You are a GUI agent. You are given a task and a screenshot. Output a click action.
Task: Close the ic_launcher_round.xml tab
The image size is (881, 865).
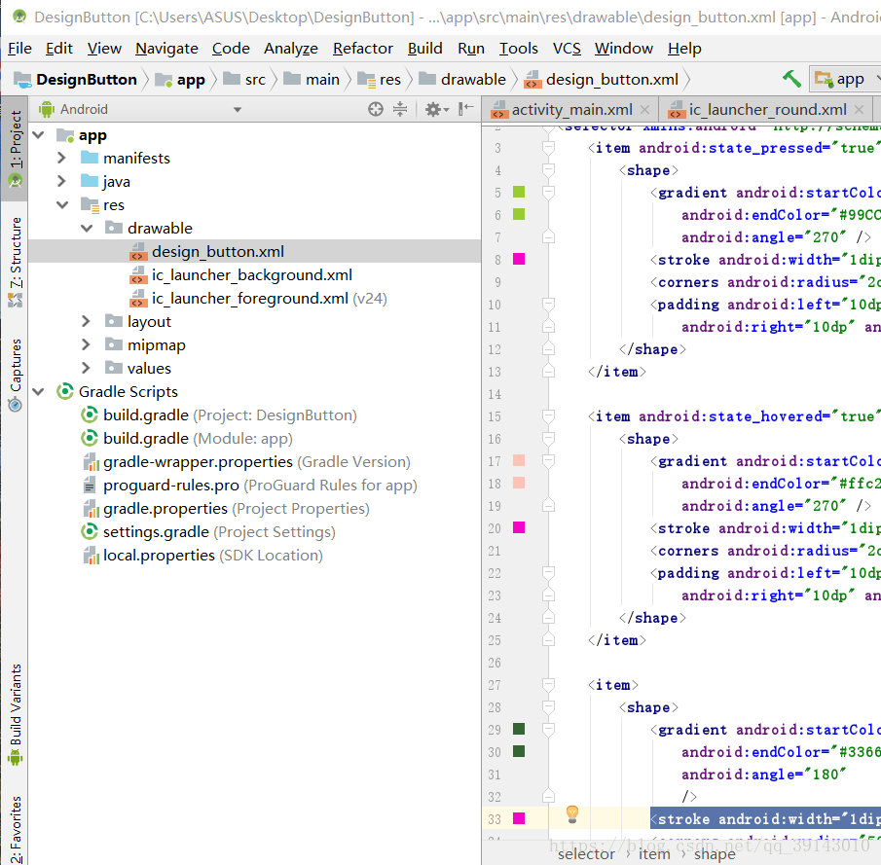(x=859, y=110)
